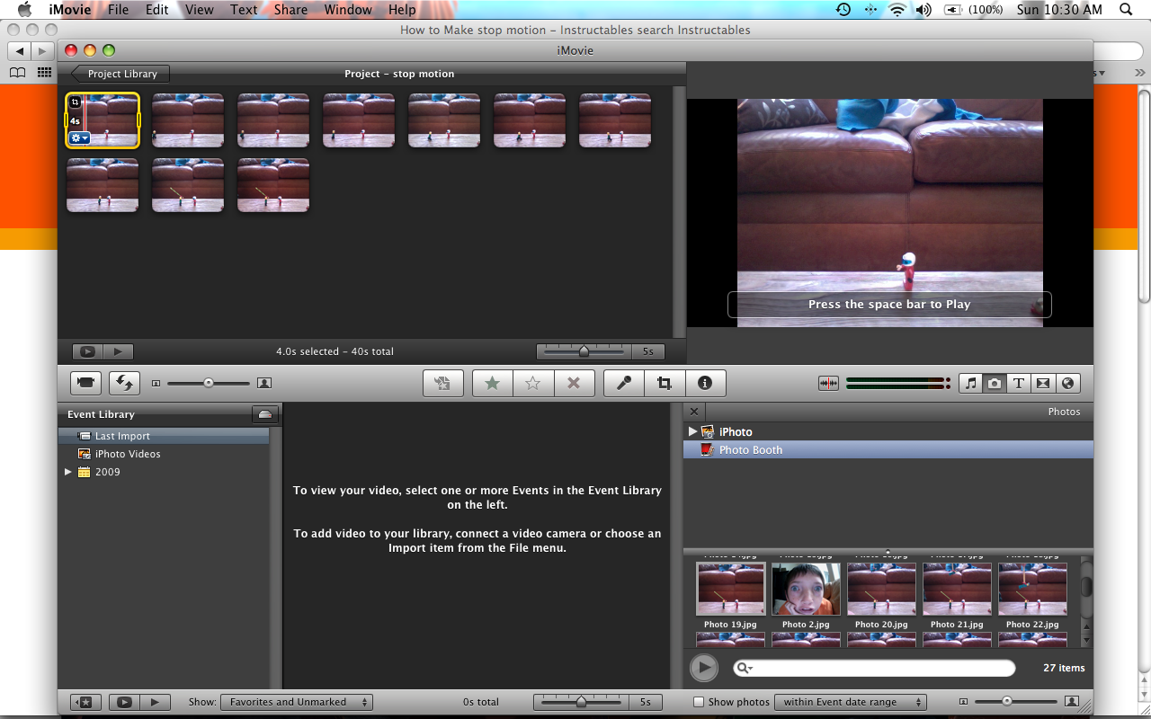Select the Photo Booth source
The width and height of the screenshot is (1151, 719).
click(x=888, y=449)
